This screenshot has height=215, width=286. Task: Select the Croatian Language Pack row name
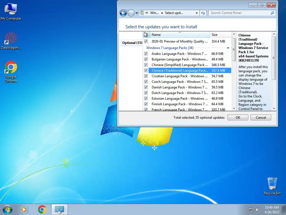[x=180, y=76]
